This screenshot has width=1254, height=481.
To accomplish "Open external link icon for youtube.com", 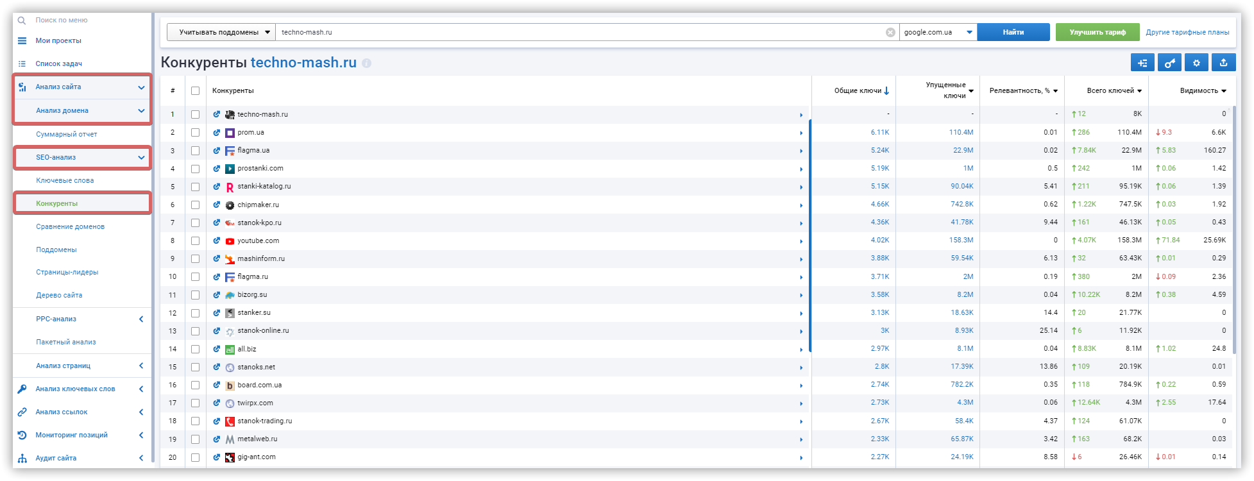I will (x=217, y=241).
